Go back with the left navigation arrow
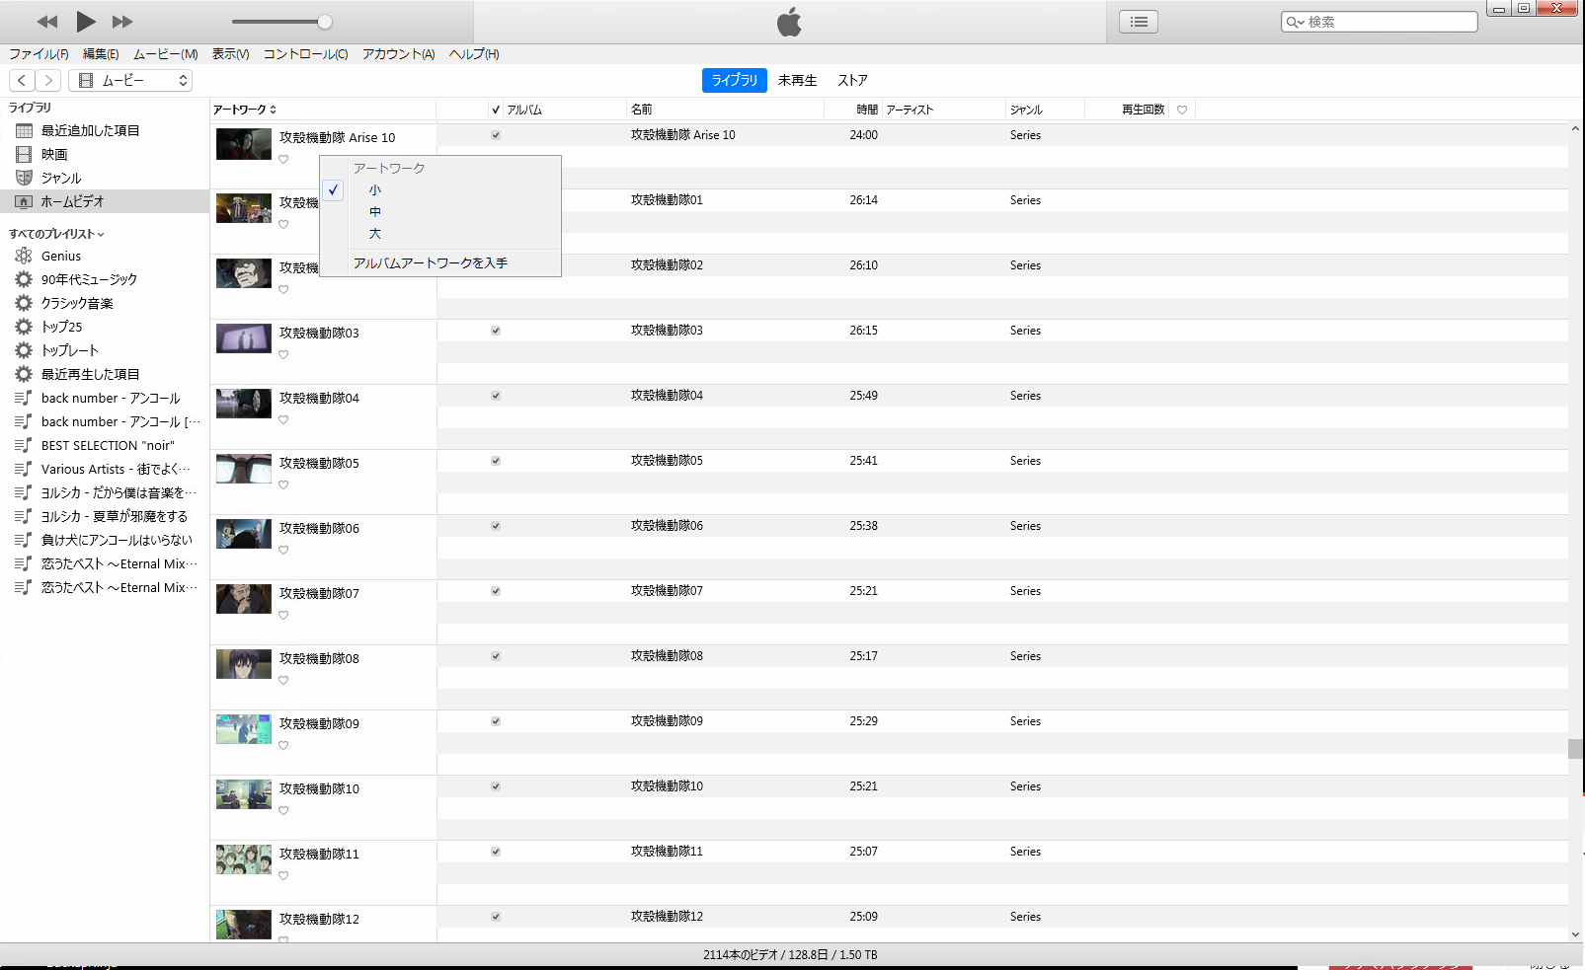Screen dimensions: 1585x970 click(22, 80)
